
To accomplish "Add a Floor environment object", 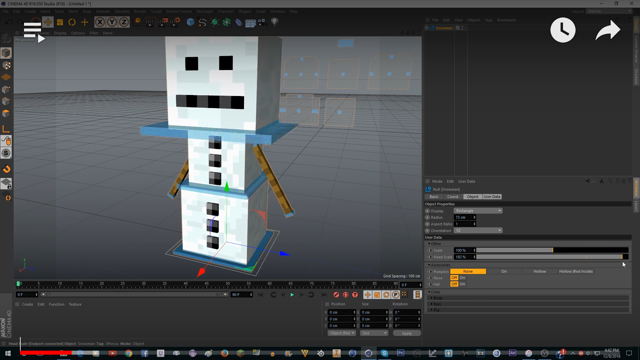I will coord(250,22).
